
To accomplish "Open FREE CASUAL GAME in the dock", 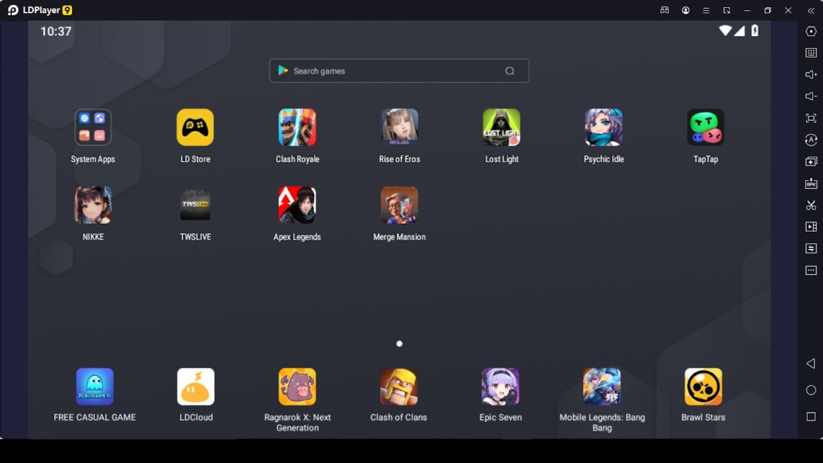I will (x=95, y=387).
